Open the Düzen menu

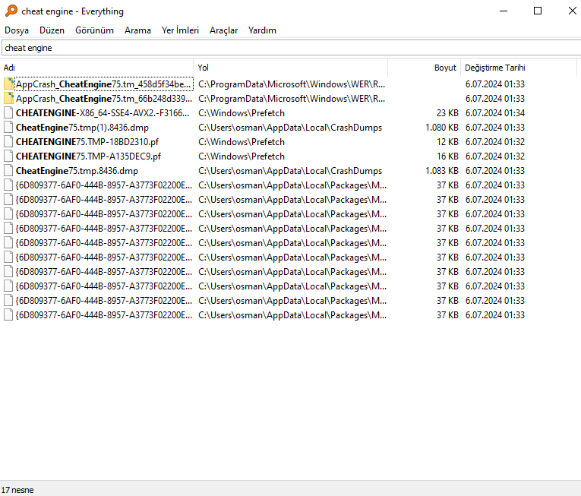coord(52,30)
